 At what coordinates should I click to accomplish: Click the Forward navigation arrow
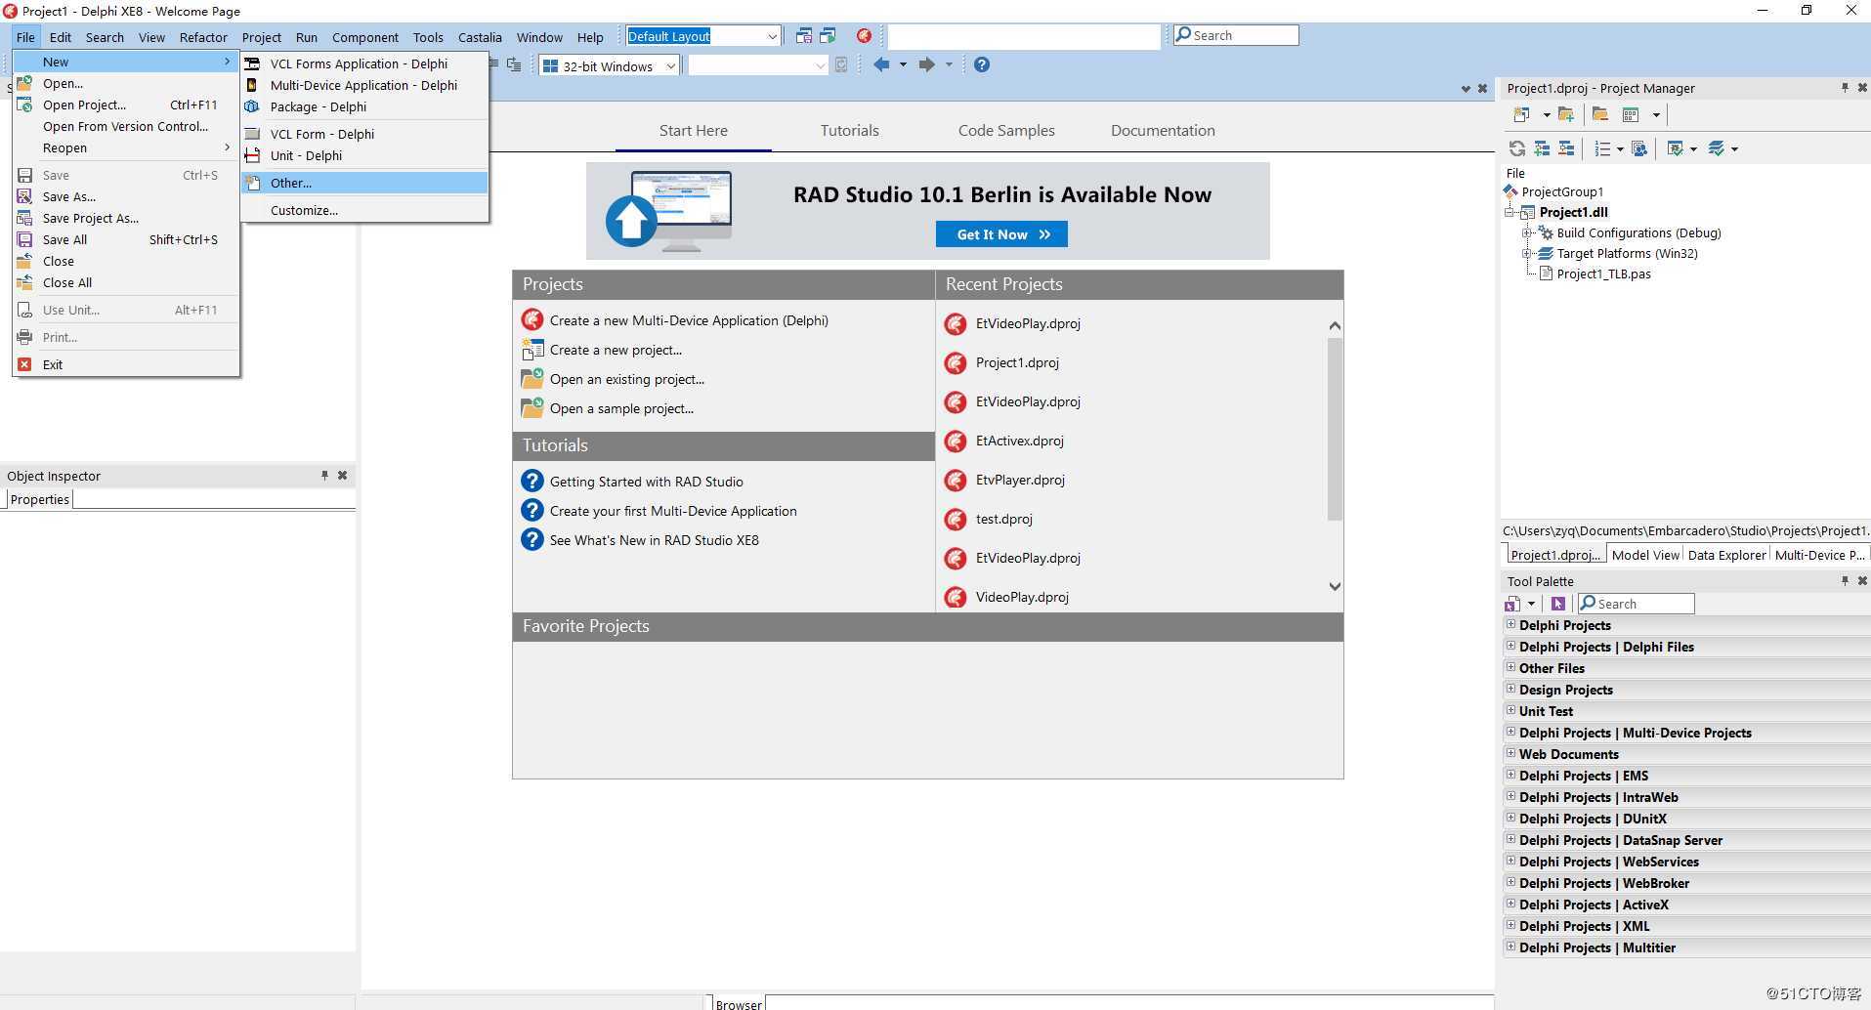pyautogui.click(x=926, y=64)
